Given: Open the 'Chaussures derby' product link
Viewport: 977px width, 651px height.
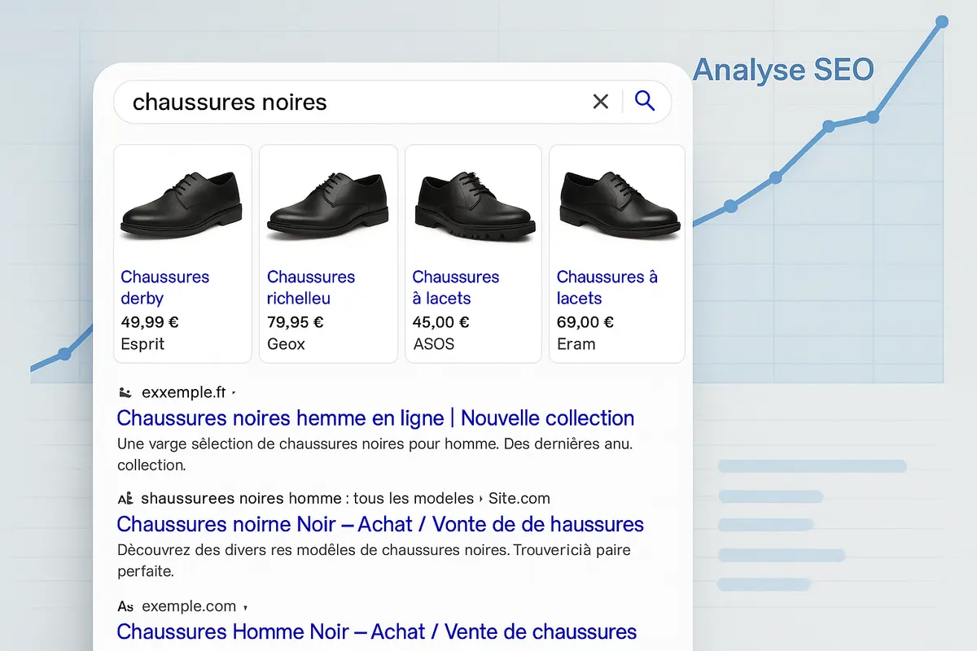Looking at the screenshot, I should tap(165, 287).
